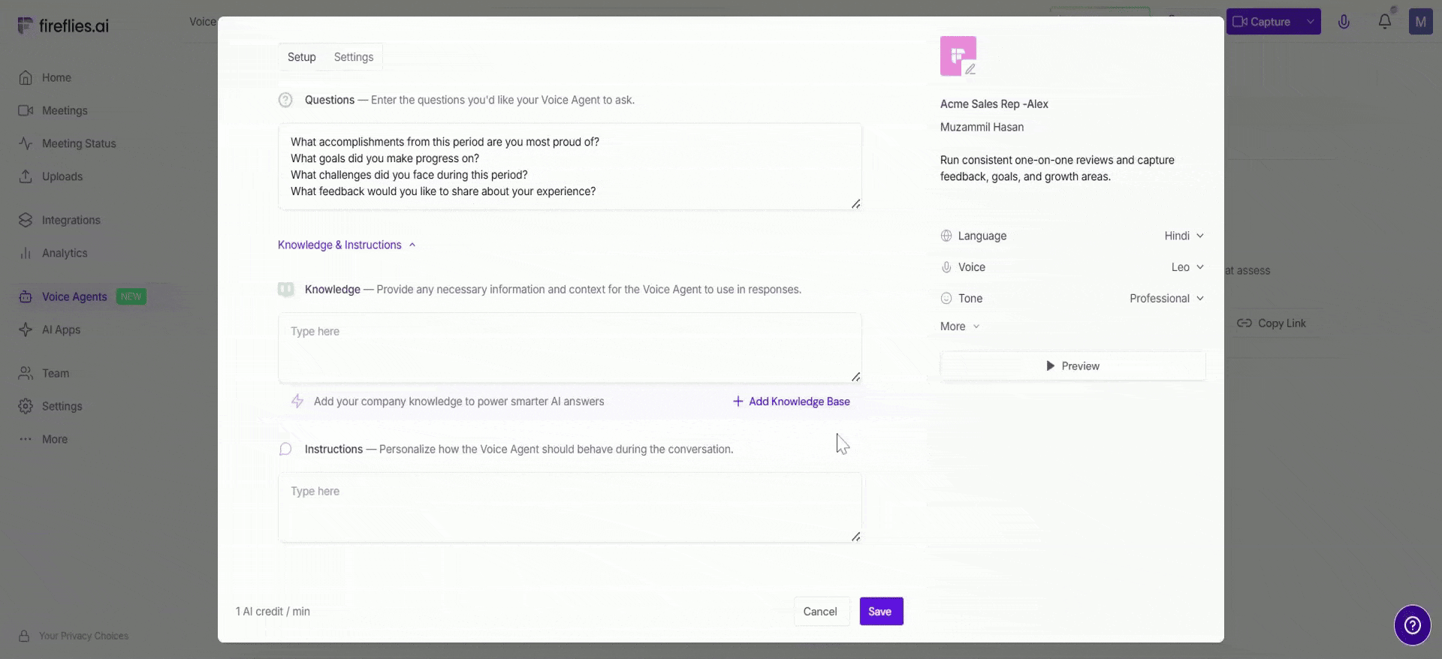Click AI Apps sparkle icon

26,329
